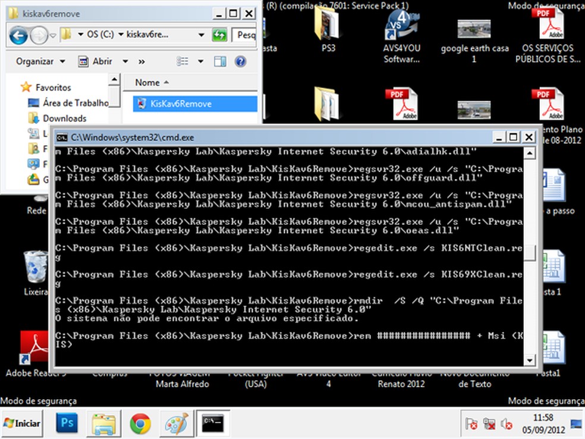This screenshot has width=585, height=439.
Task: Click the cmd.exe title bar icon
Action: click(x=62, y=138)
